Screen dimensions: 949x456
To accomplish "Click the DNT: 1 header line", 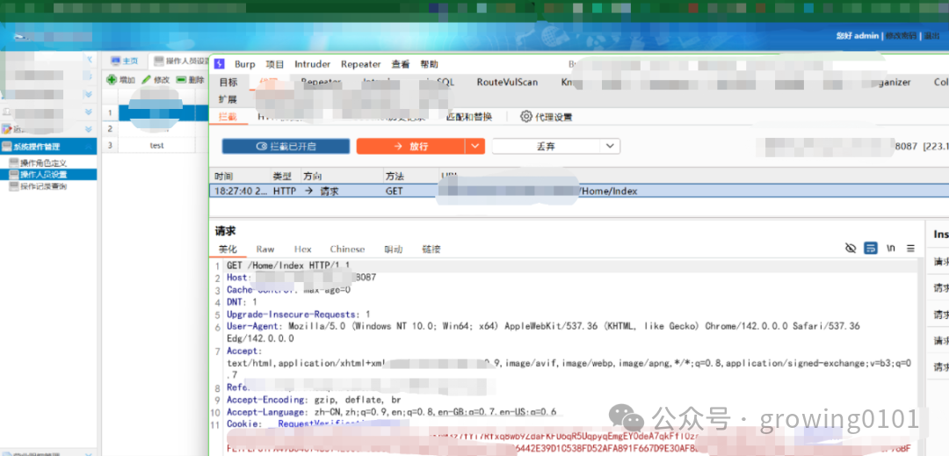I will point(242,301).
